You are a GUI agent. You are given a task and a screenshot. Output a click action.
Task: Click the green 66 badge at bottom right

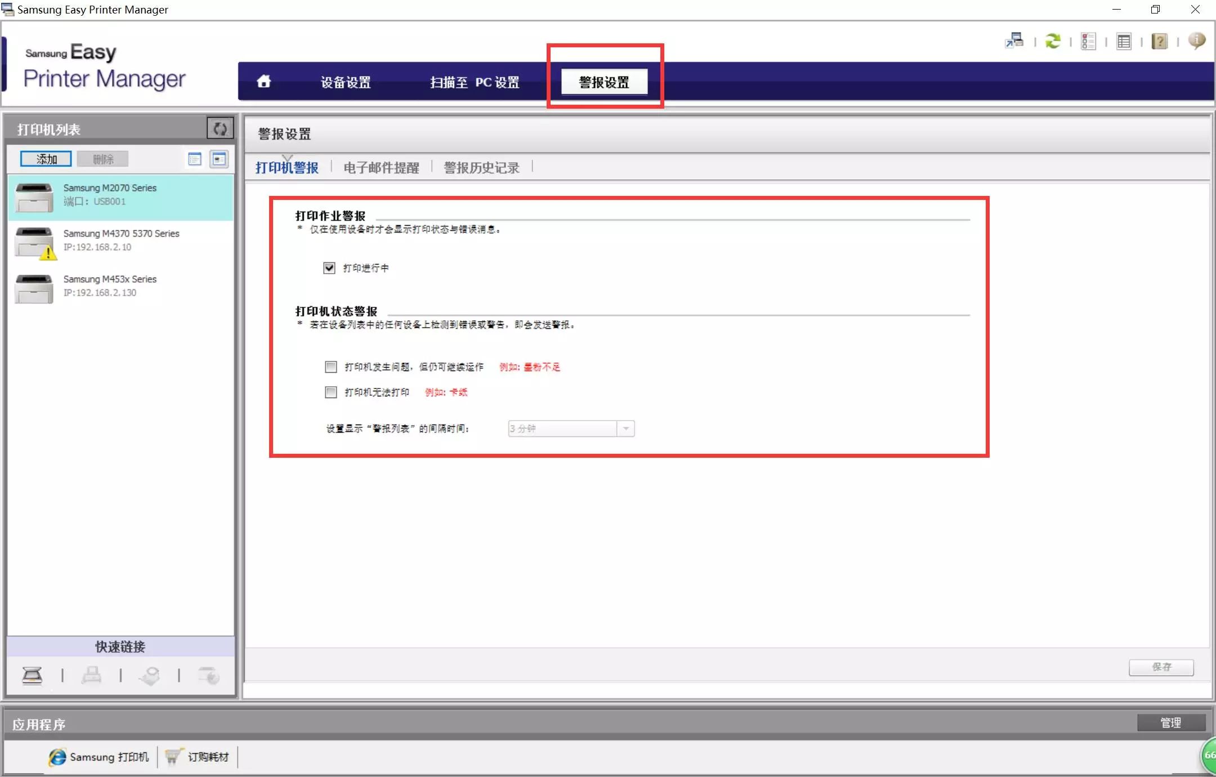pyautogui.click(x=1208, y=756)
